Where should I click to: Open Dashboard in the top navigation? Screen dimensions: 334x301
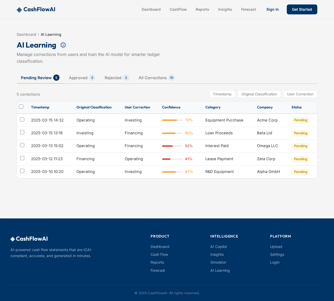pyautogui.click(x=151, y=9)
